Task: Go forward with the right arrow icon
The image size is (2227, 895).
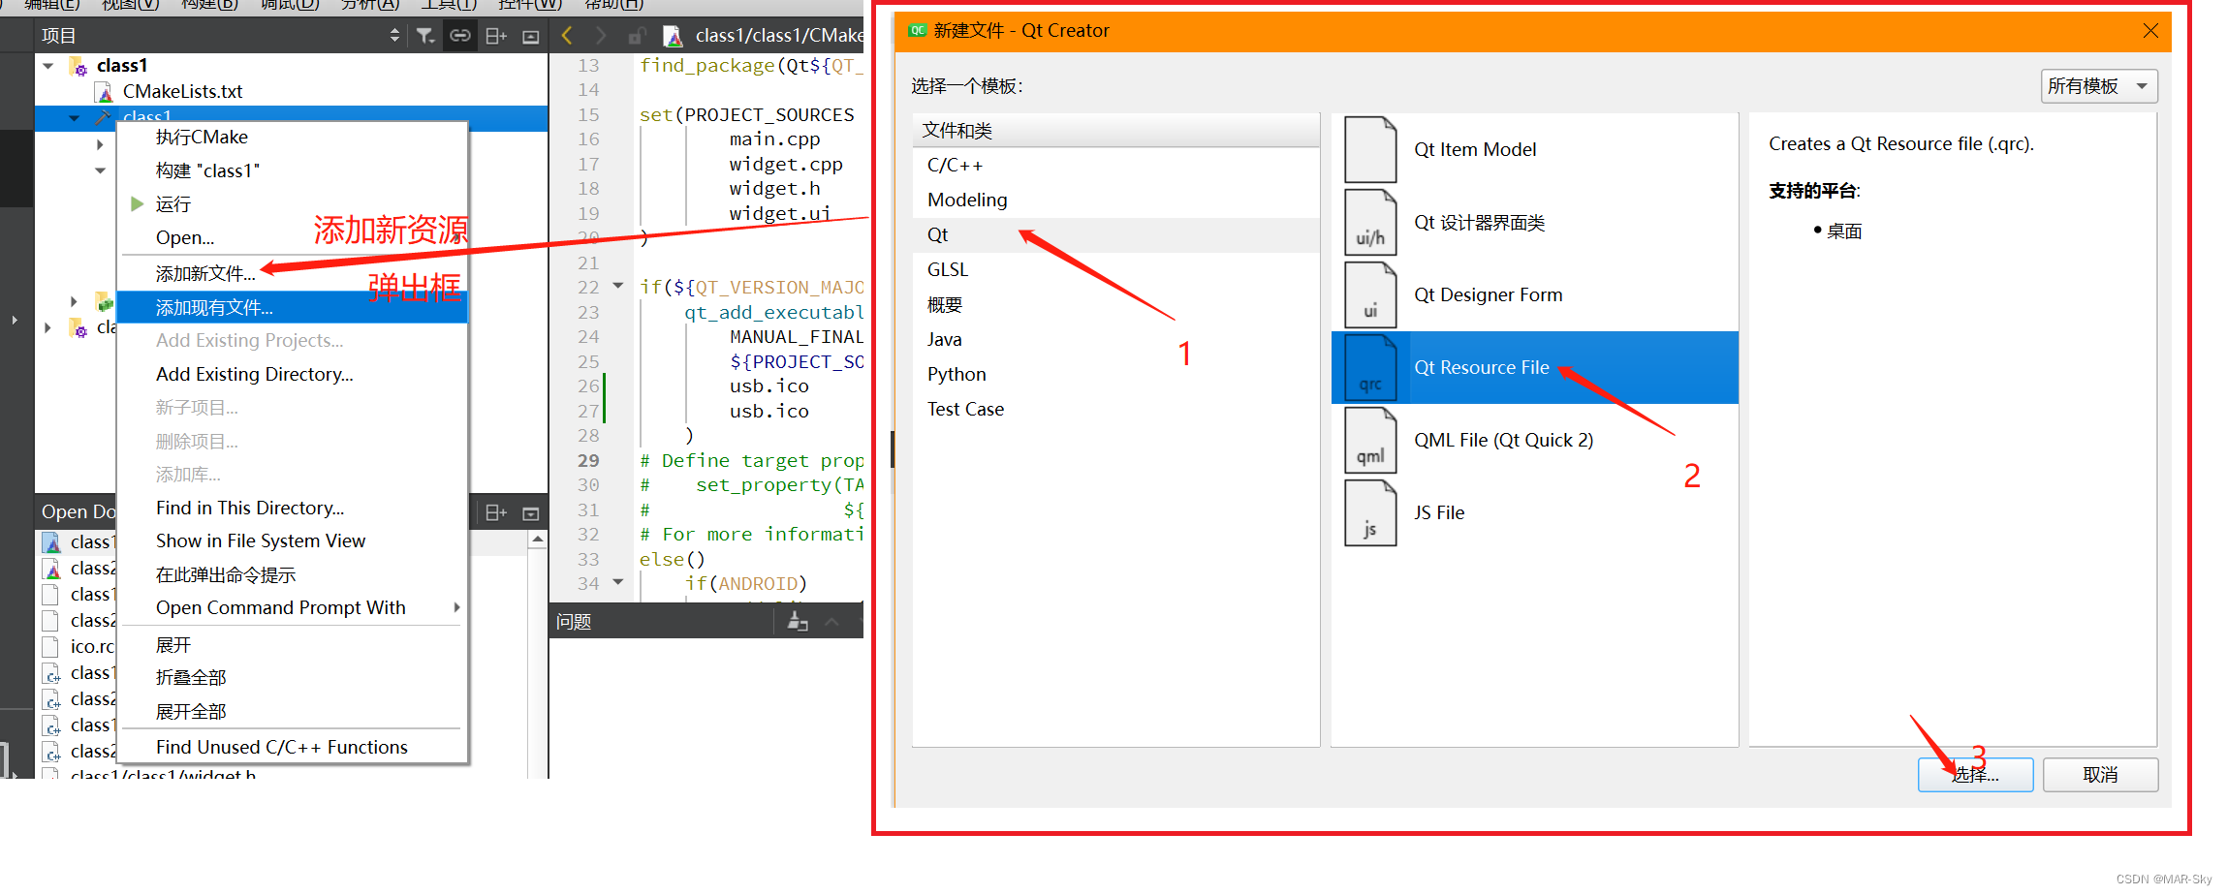Action: (601, 36)
